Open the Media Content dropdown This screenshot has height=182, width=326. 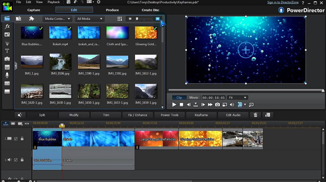57,19
